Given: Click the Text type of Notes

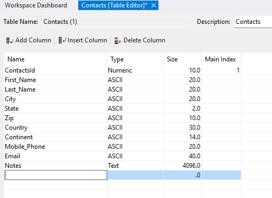Looking at the screenshot, I should (x=135, y=166).
